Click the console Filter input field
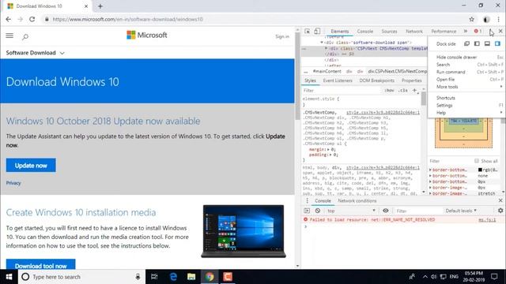 [x=418, y=211]
